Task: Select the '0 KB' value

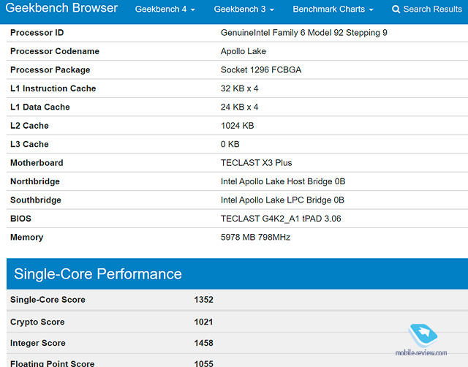Action: click(230, 144)
